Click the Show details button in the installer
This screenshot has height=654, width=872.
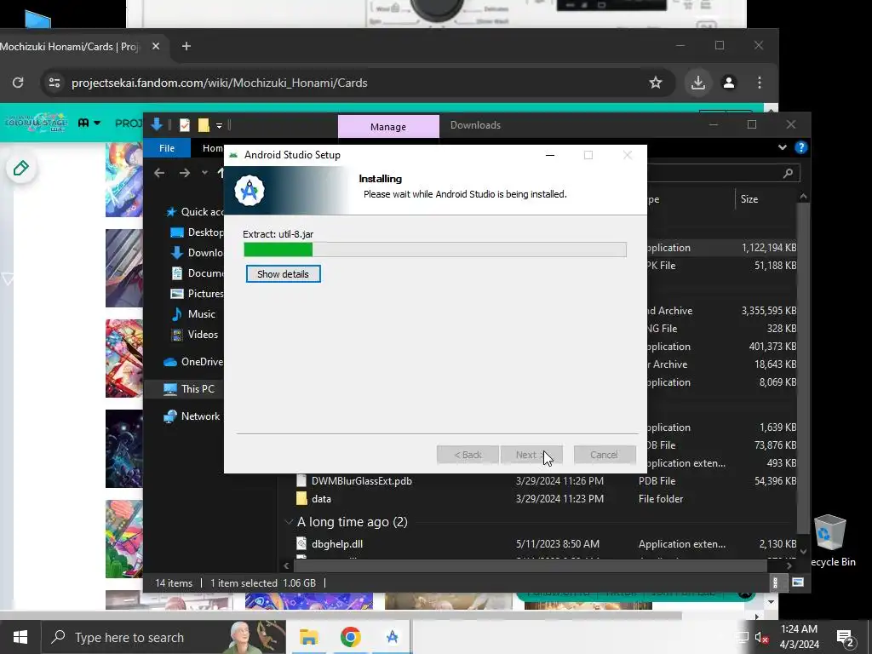point(283,273)
